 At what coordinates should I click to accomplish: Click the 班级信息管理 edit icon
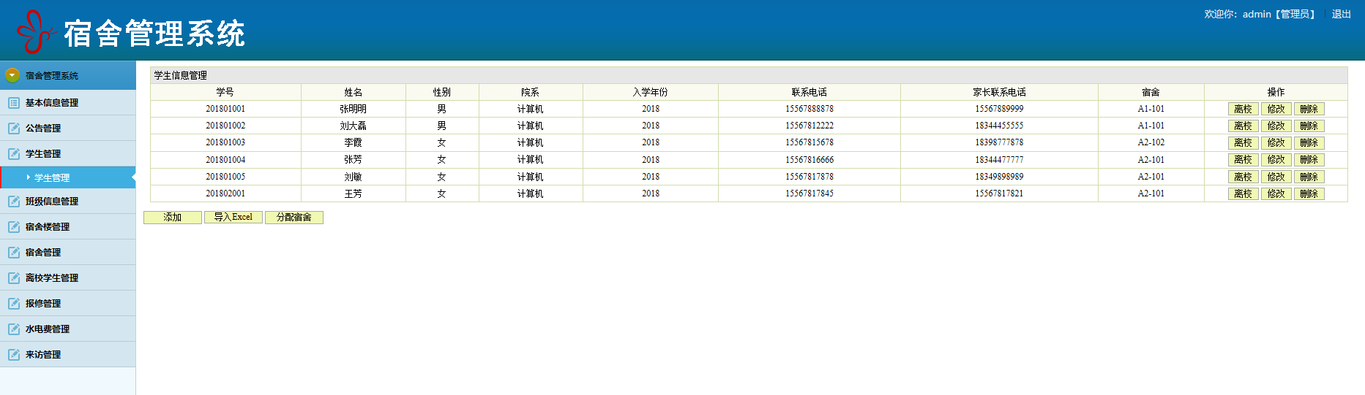click(x=14, y=202)
